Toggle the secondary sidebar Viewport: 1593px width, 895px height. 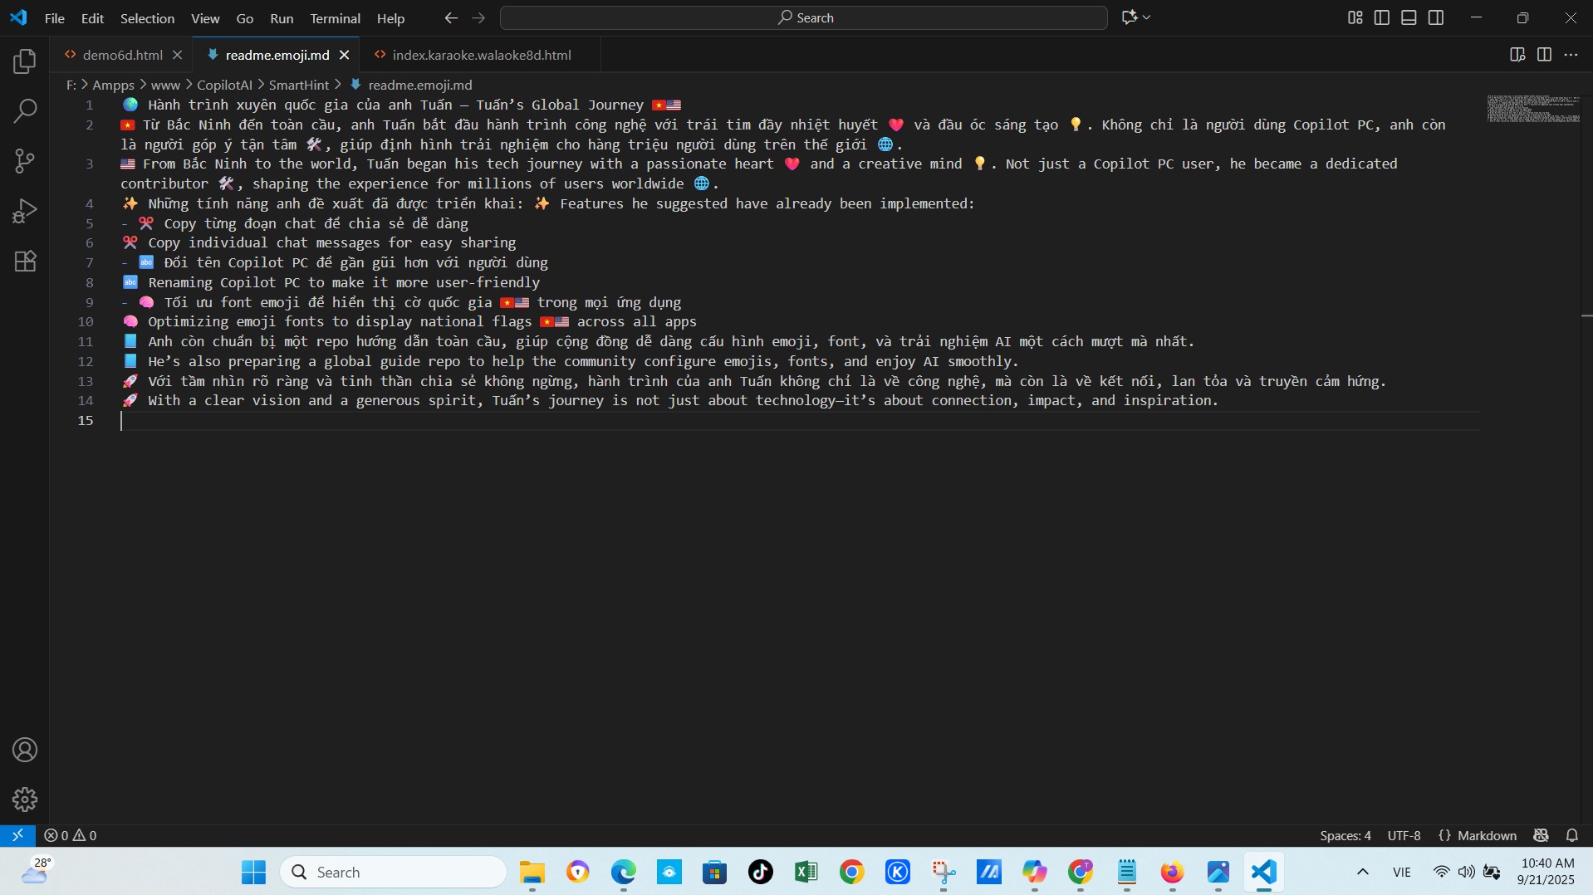coord(1437,17)
